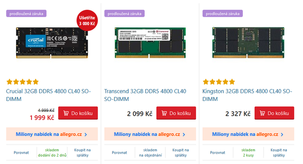The image size is (303, 164).
Task: Click the red Ušetříte 3 000 Kč badge
Action: pos(87,20)
